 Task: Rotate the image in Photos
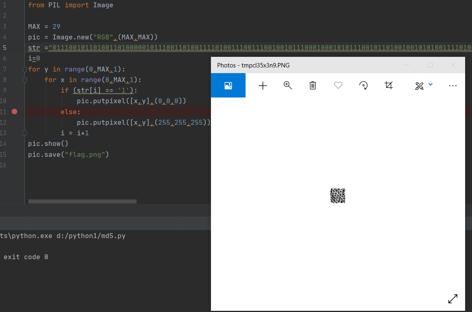(x=363, y=85)
